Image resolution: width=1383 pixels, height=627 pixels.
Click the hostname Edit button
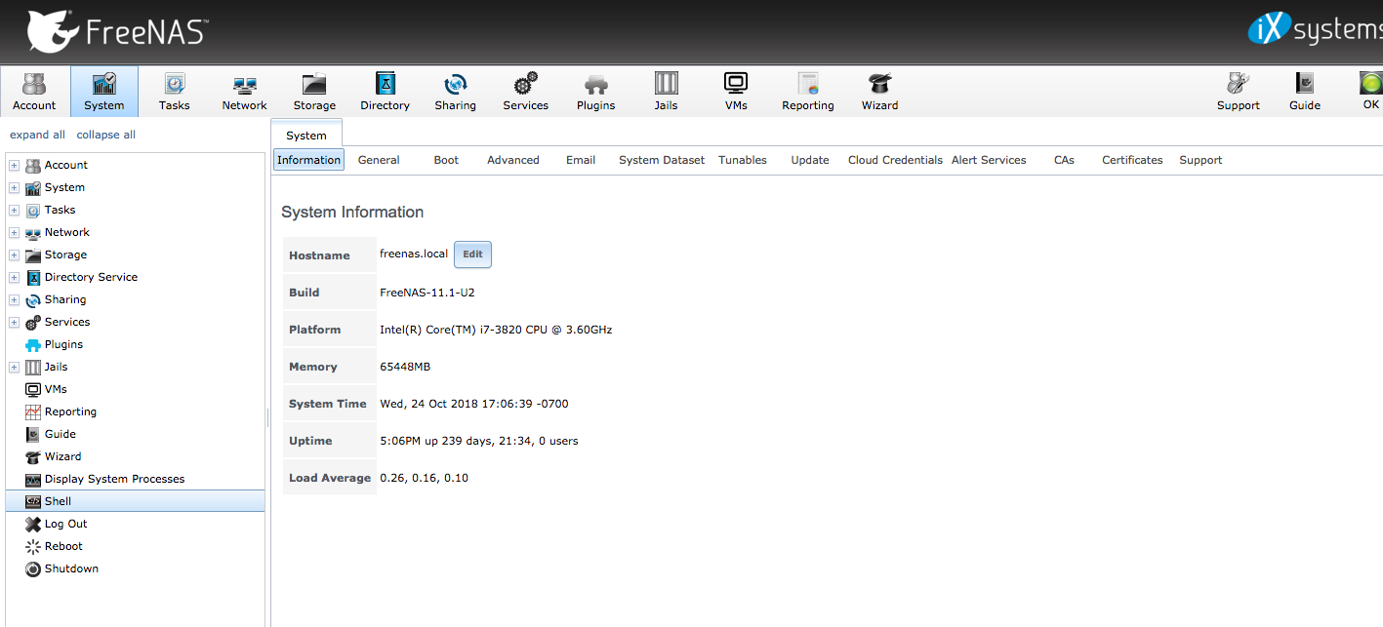tap(472, 255)
